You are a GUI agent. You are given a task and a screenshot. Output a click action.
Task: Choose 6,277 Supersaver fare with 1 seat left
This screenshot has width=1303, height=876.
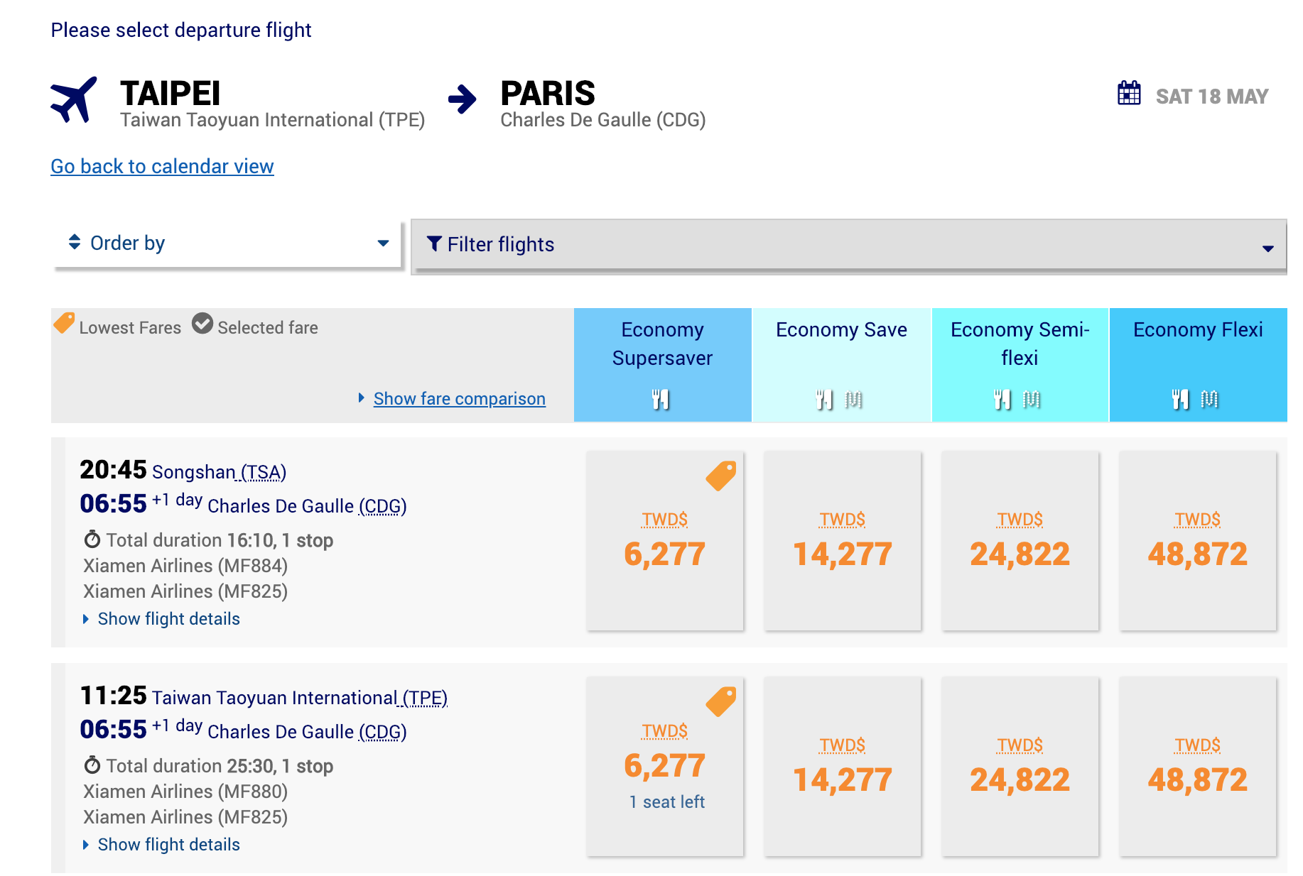(x=665, y=767)
